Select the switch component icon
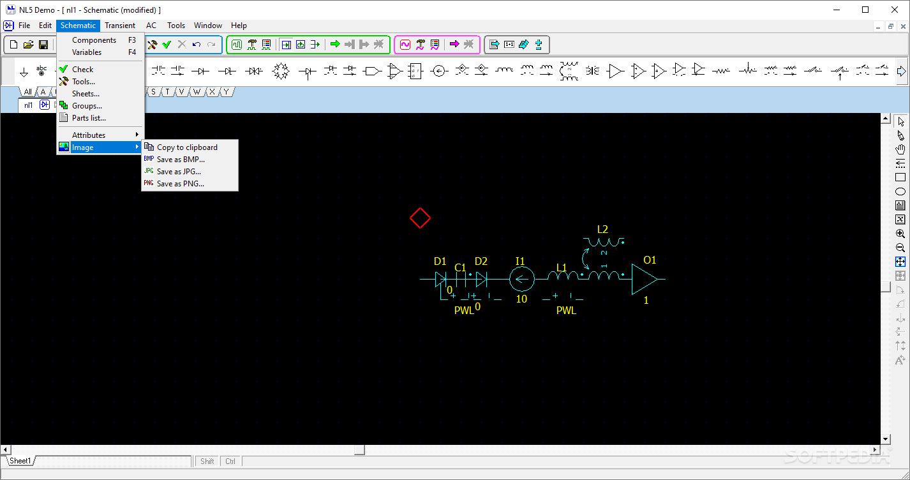Screen dimensions: 910x480 (x=813, y=71)
